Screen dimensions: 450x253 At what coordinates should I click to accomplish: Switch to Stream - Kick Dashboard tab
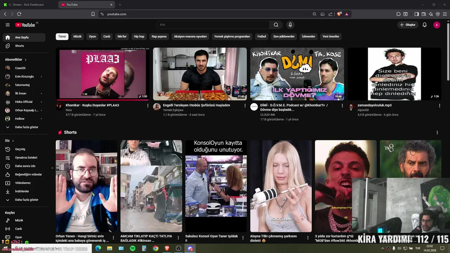pyautogui.click(x=28, y=5)
